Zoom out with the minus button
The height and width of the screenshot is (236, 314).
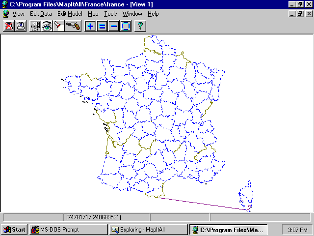[x=114, y=26]
